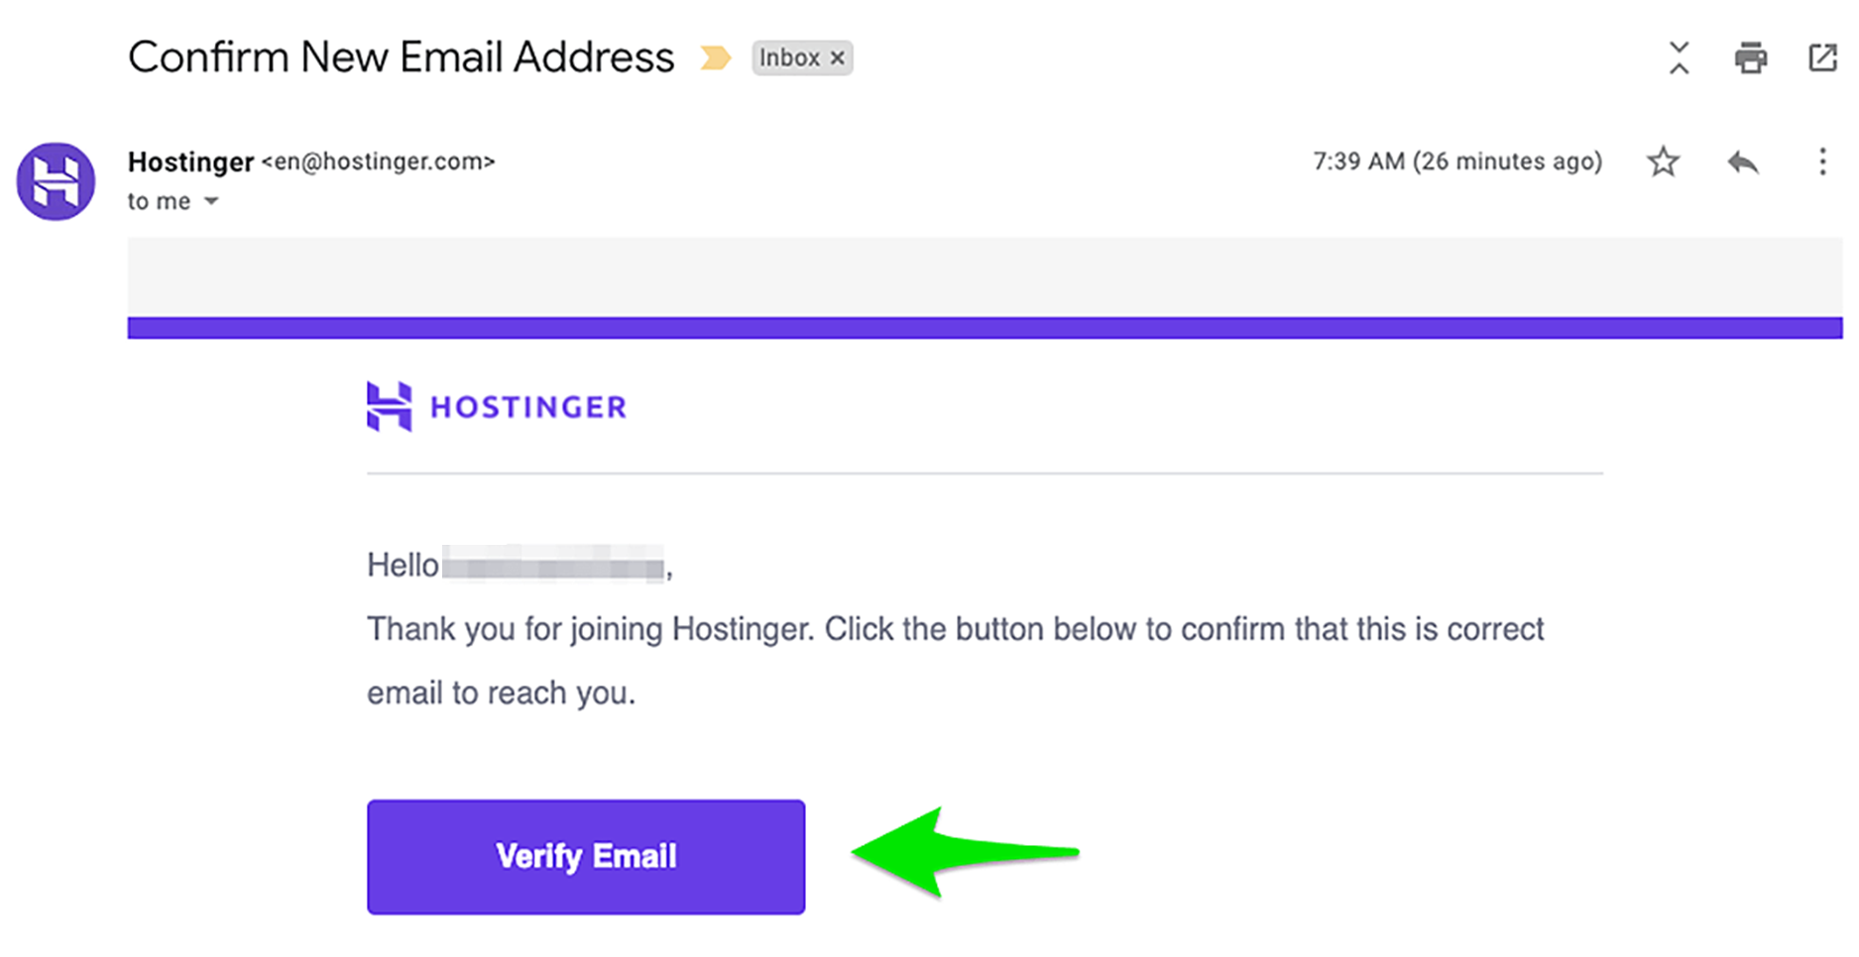The image size is (1859, 957).
Task: Star this Hostinger message
Action: [x=1663, y=161]
